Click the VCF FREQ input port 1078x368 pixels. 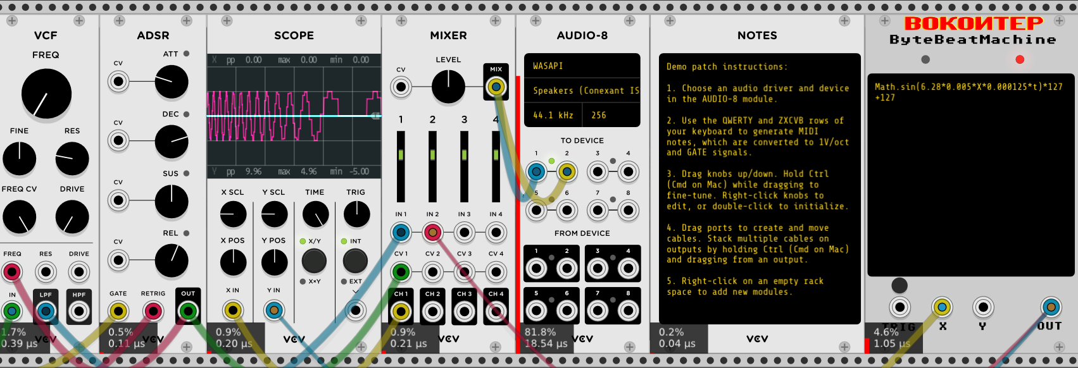pos(12,273)
